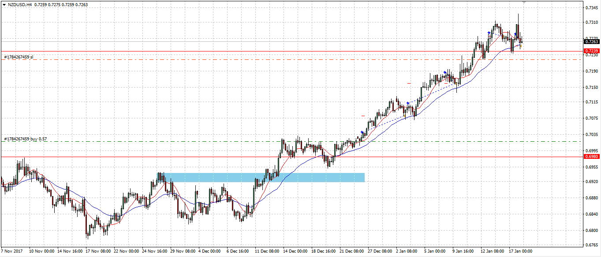Click the red price tag 0.6980
This screenshot has height=257, width=601.
pyautogui.click(x=591, y=156)
